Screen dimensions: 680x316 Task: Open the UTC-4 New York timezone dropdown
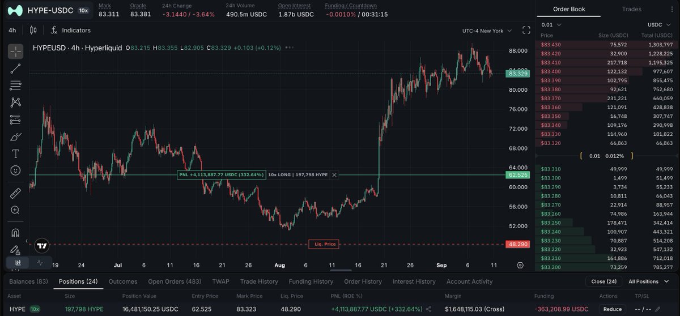pyautogui.click(x=487, y=31)
